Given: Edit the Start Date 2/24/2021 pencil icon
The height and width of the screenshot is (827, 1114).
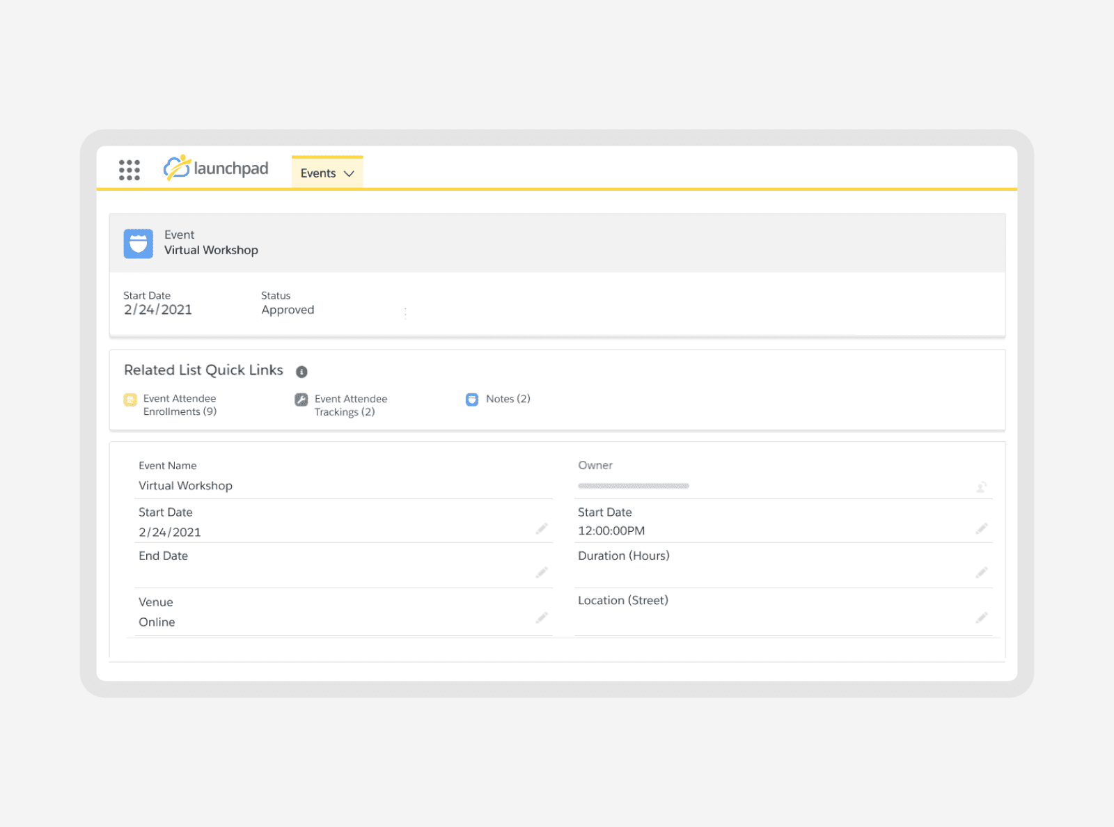Looking at the screenshot, I should coord(542,529).
